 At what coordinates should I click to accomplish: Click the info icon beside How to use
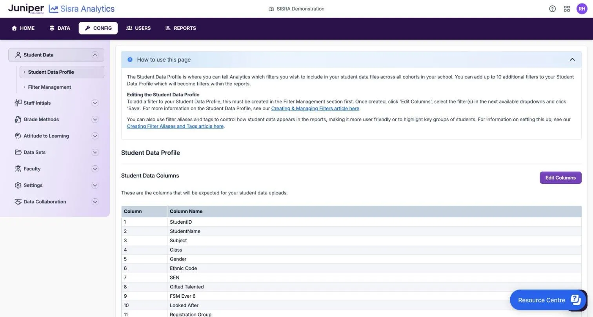point(130,60)
